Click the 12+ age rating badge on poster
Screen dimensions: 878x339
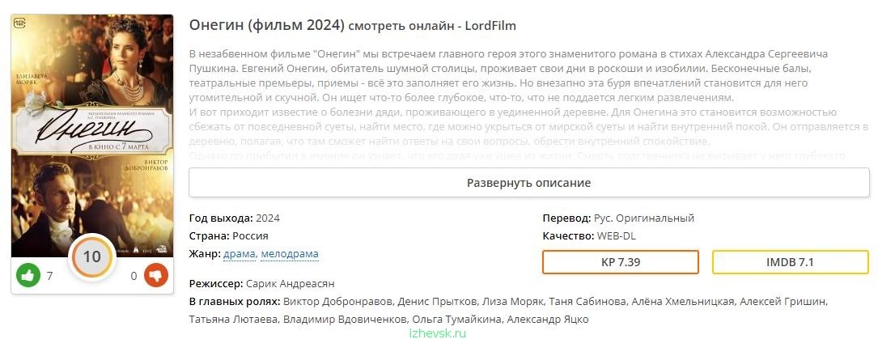[20, 23]
